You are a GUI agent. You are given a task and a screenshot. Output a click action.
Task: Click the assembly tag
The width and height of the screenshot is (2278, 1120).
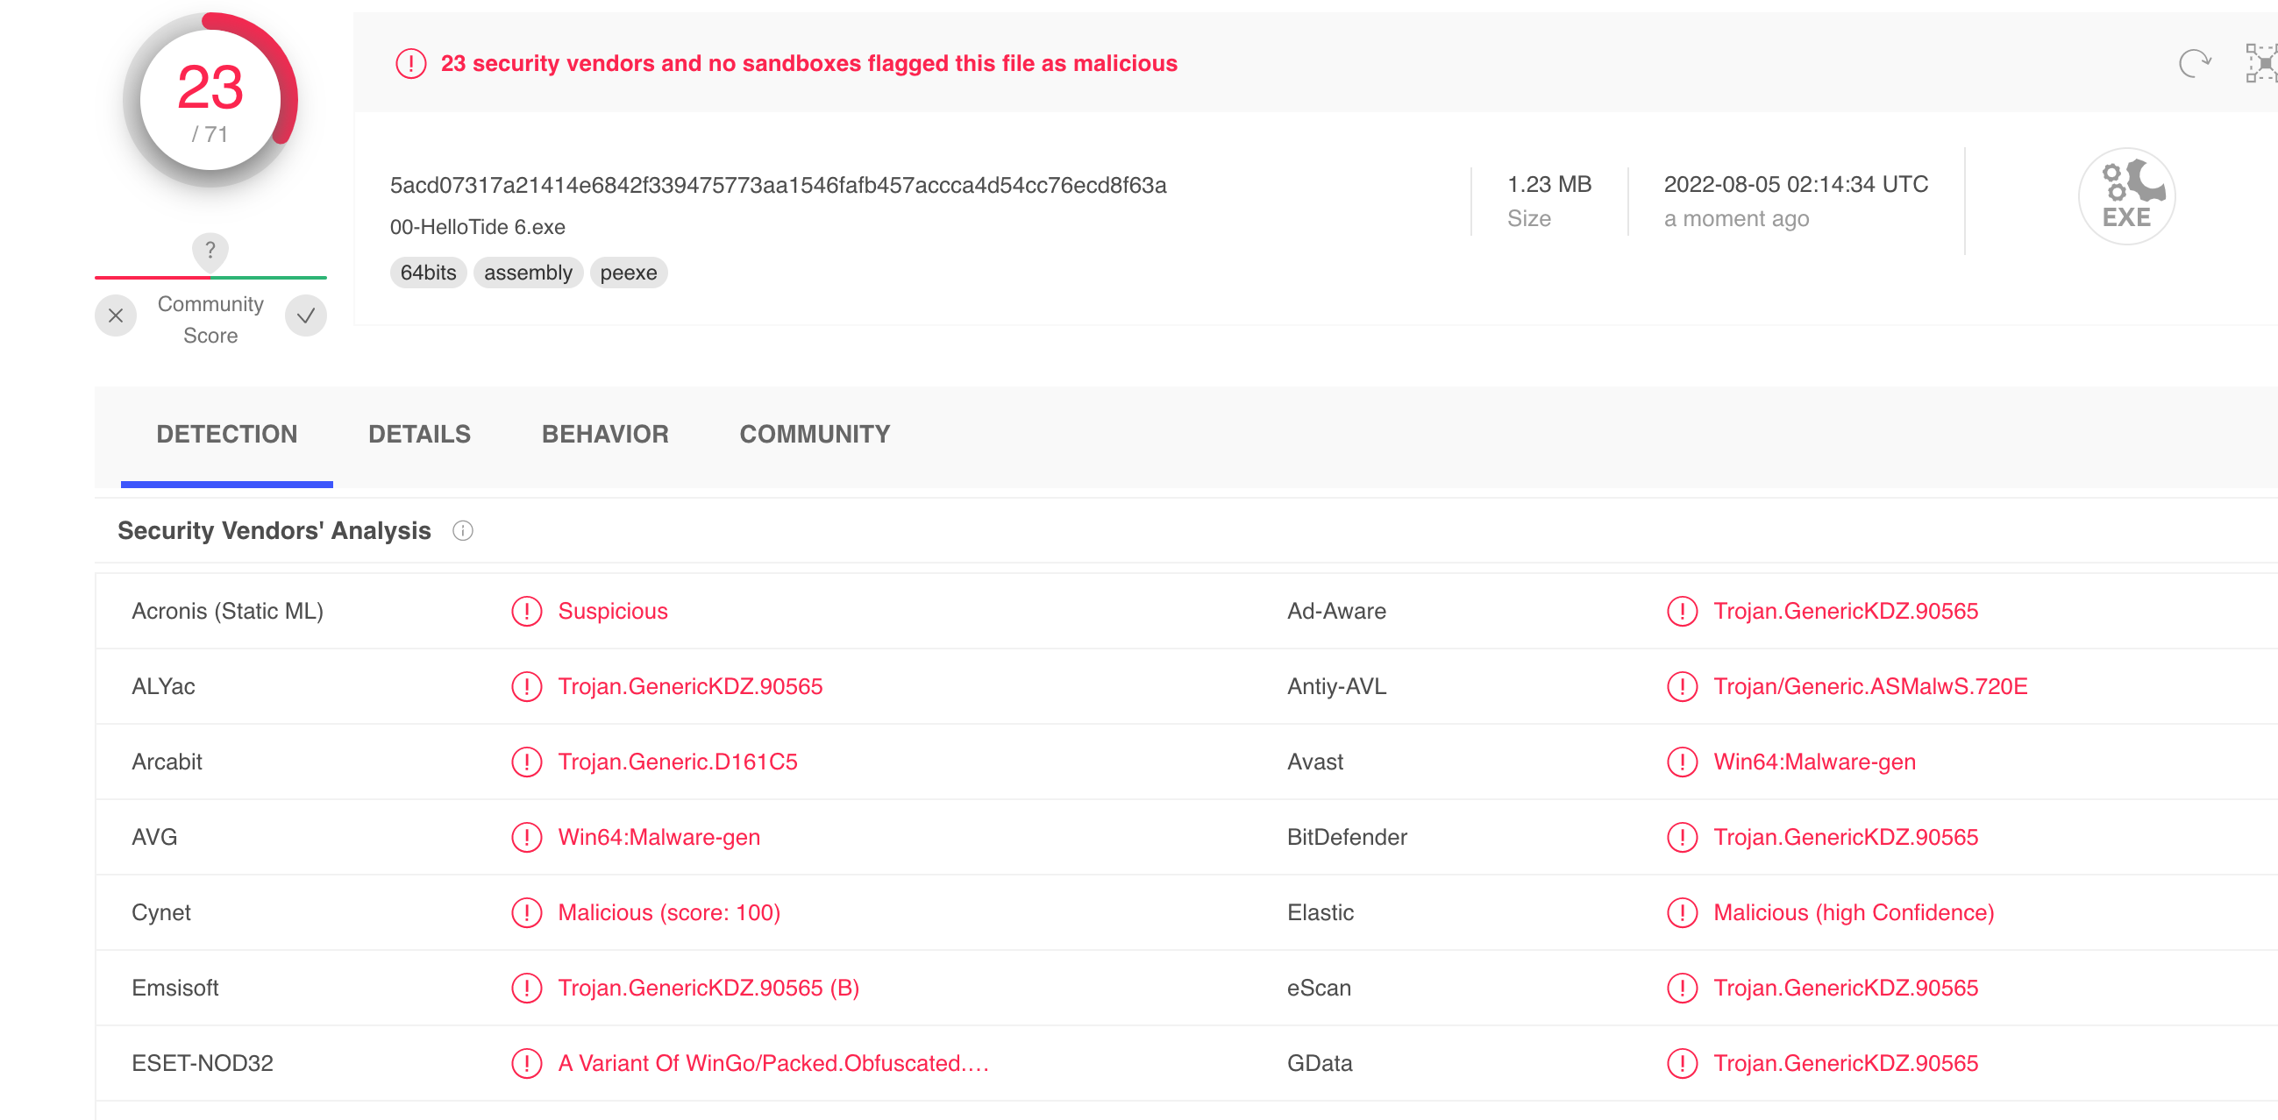click(528, 273)
